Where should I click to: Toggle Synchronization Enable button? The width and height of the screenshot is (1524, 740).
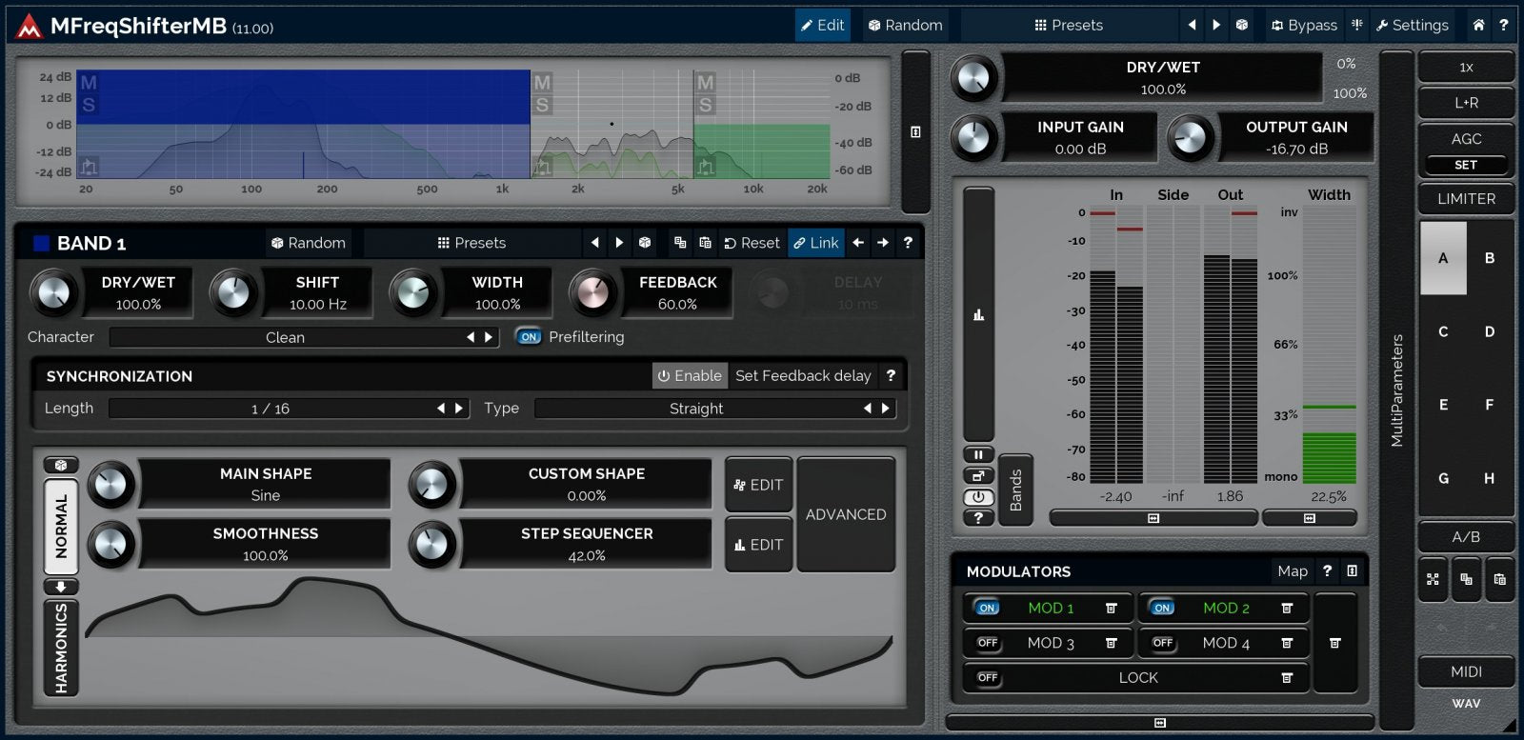coord(690,375)
